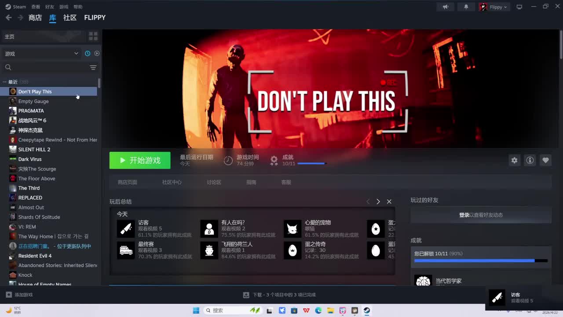The image size is (563, 317).
Task: Select SILENT HILL 2 in the library list
Action: [x=49, y=149]
